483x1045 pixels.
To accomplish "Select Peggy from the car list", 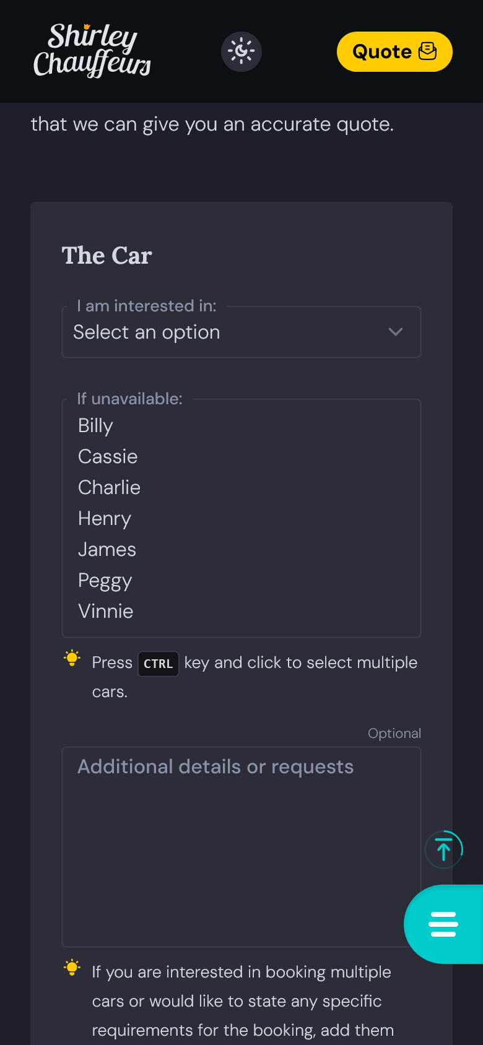I will tap(105, 581).
